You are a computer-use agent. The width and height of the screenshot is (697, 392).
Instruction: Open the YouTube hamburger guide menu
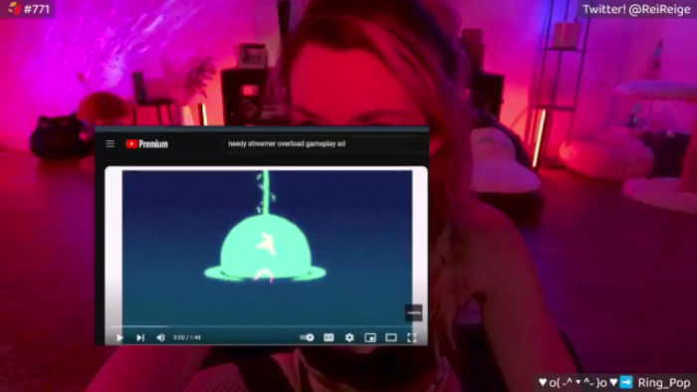[111, 144]
